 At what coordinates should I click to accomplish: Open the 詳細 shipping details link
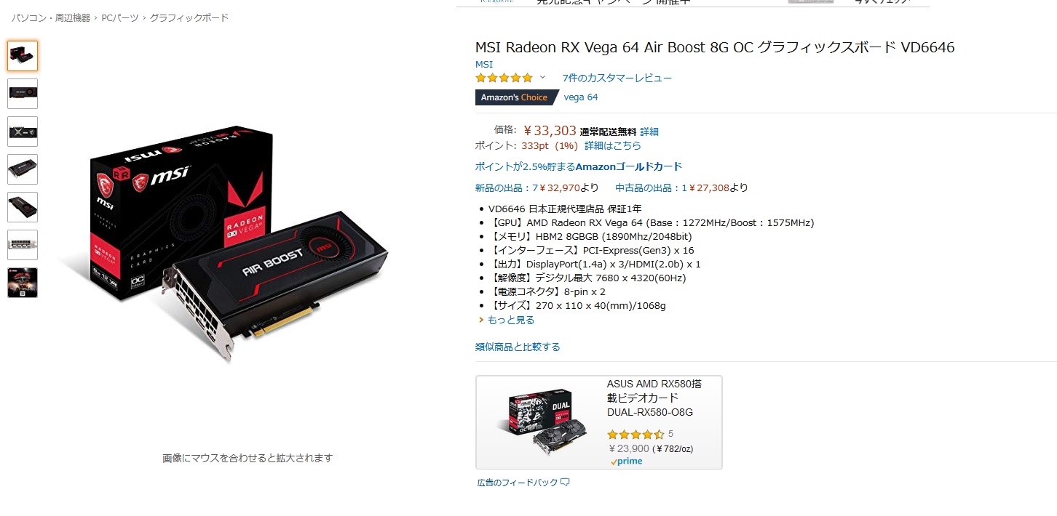tap(649, 132)
